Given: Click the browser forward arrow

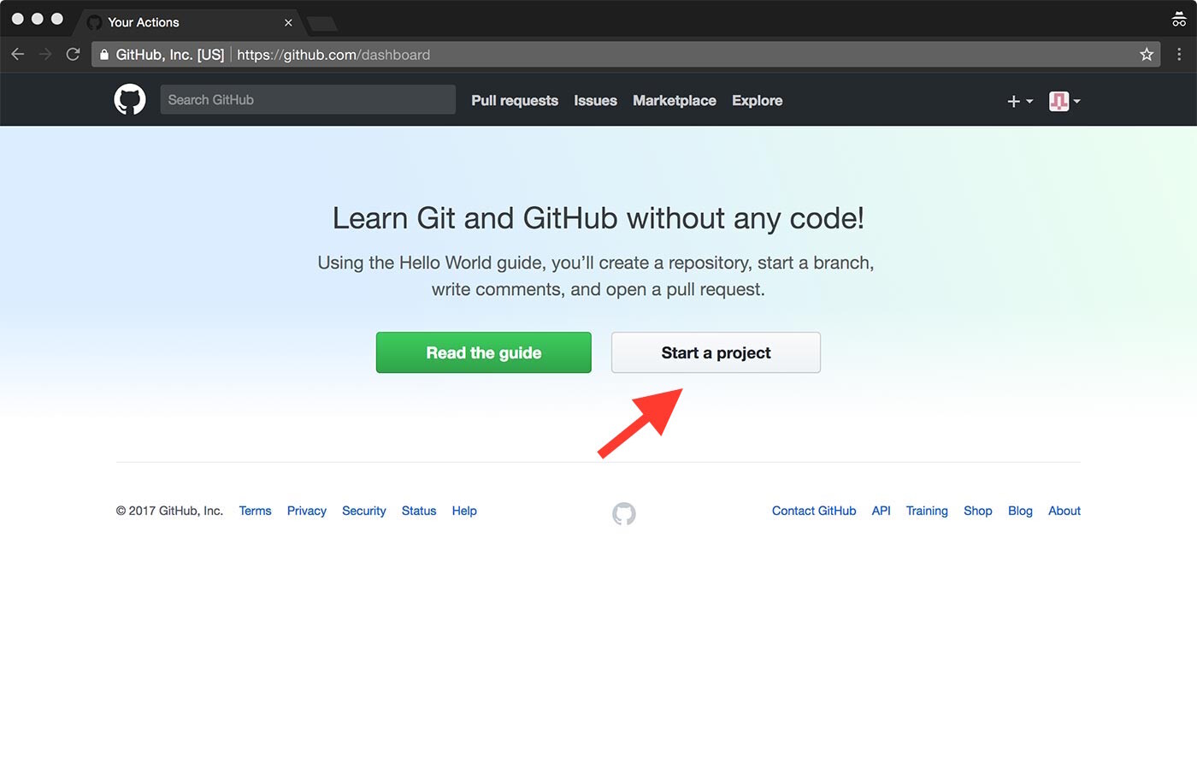Looking at the screenshot, I should (x=45, y=55).
